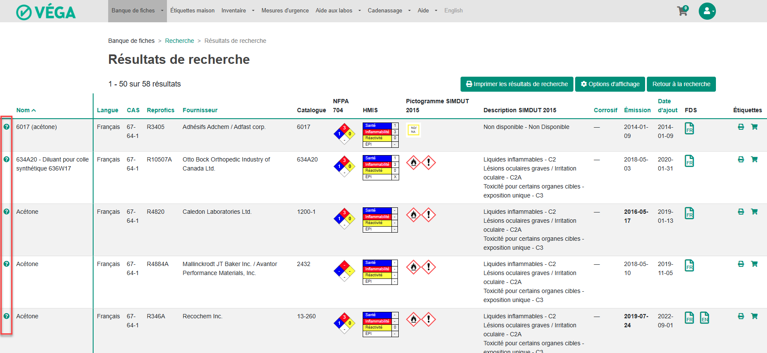Add Mallinckrodt Acétone label to cart

tap(754, 264)
